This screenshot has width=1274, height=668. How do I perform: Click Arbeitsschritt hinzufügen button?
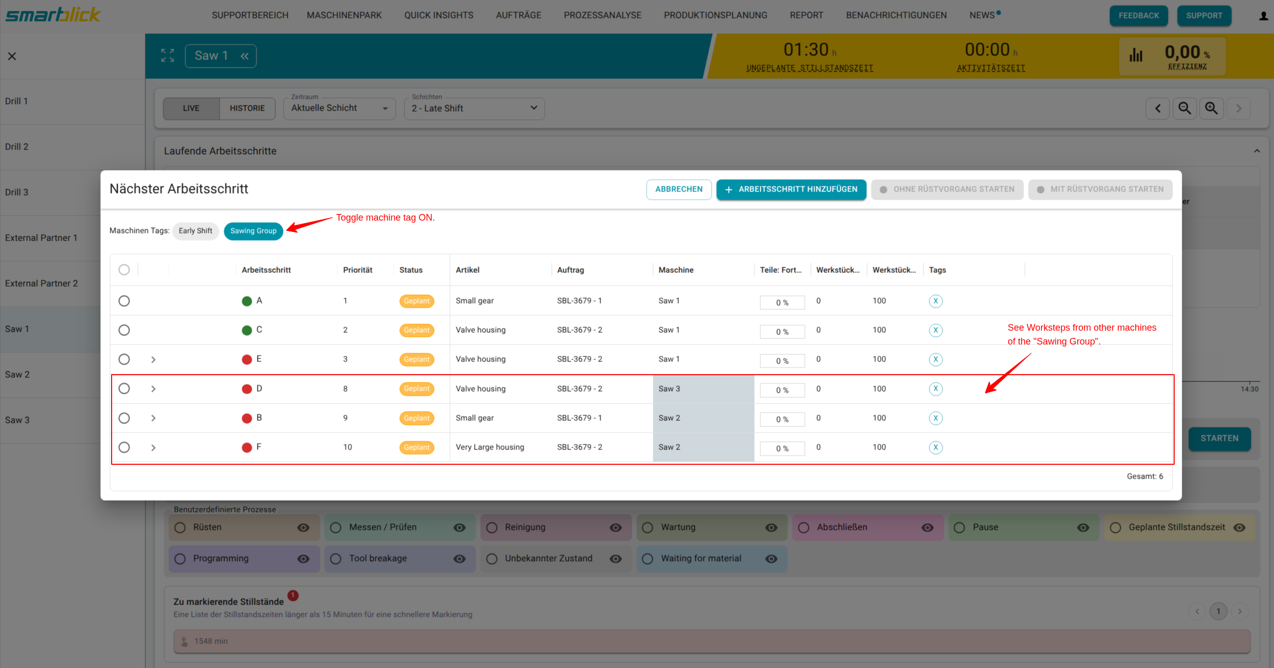tap(791, 189)
